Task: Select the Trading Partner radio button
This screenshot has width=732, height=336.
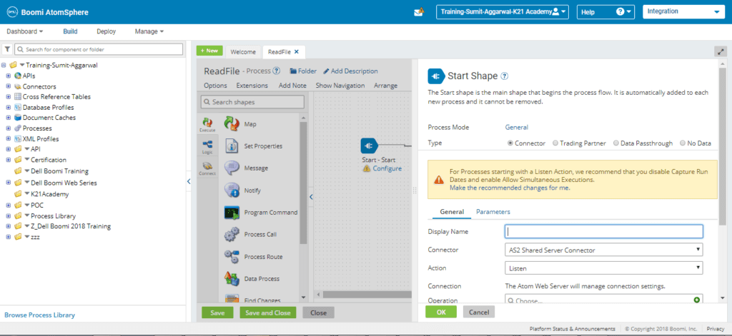Action: tap(555, 143)
